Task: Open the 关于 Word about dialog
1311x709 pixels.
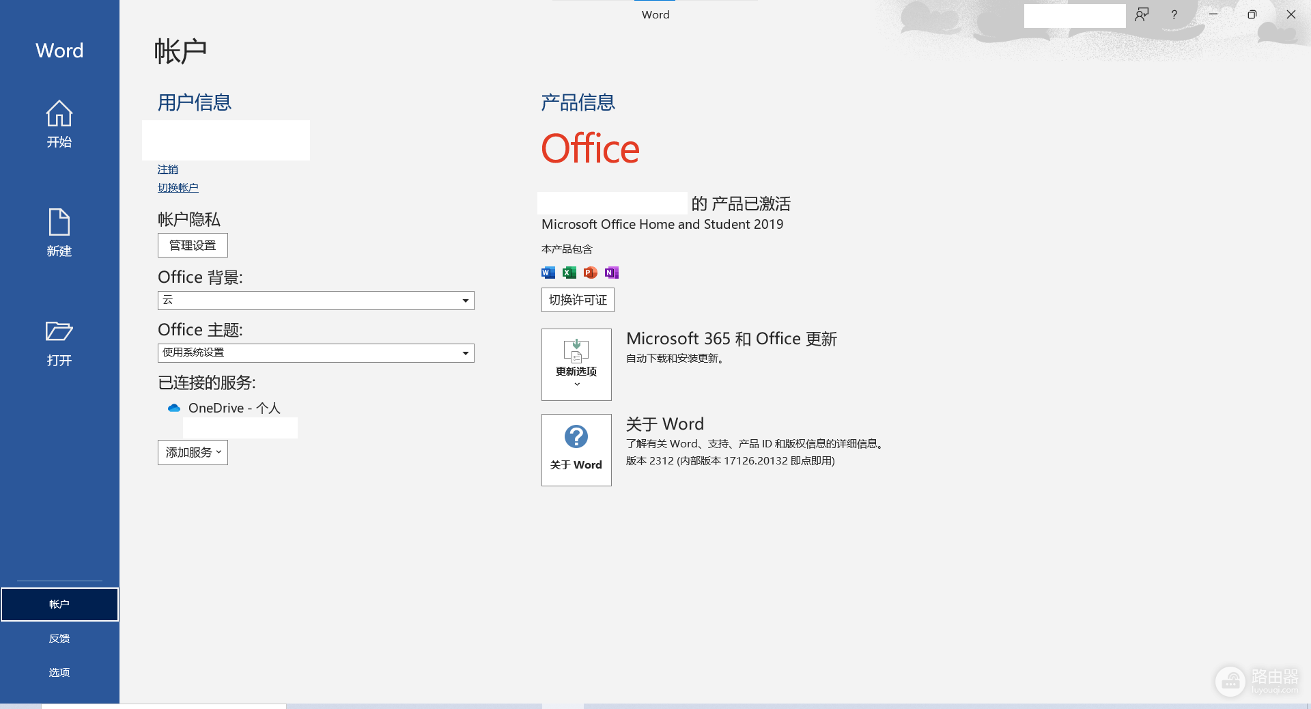Action: 576,450
